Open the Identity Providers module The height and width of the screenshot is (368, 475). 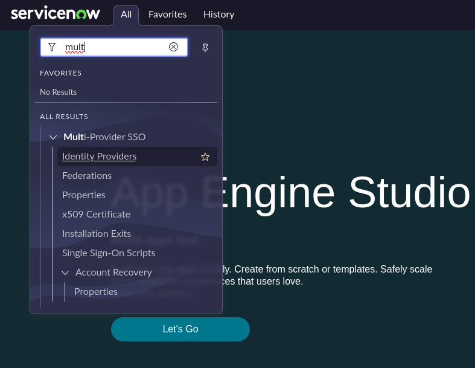pos(100,157)
